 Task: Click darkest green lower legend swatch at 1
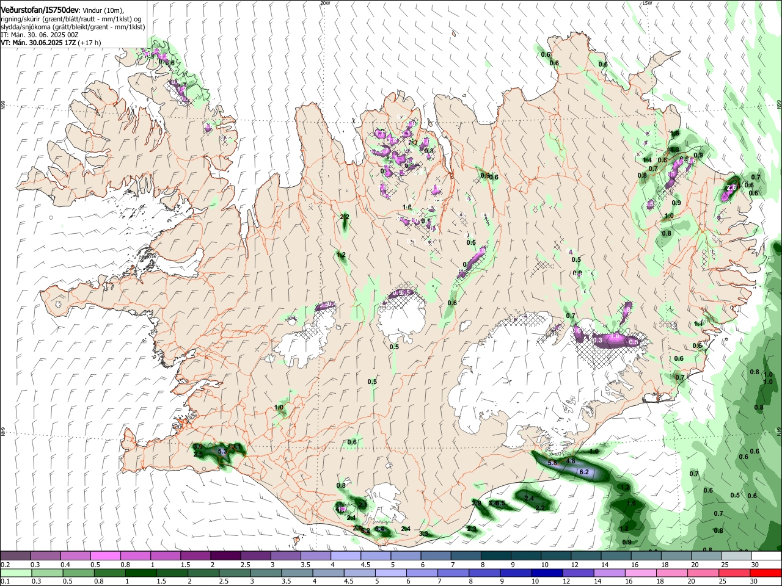point(141,573)
